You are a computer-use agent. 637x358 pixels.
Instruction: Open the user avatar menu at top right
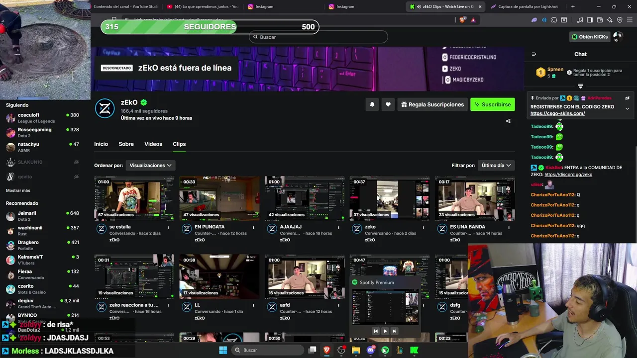click(618, 36)
